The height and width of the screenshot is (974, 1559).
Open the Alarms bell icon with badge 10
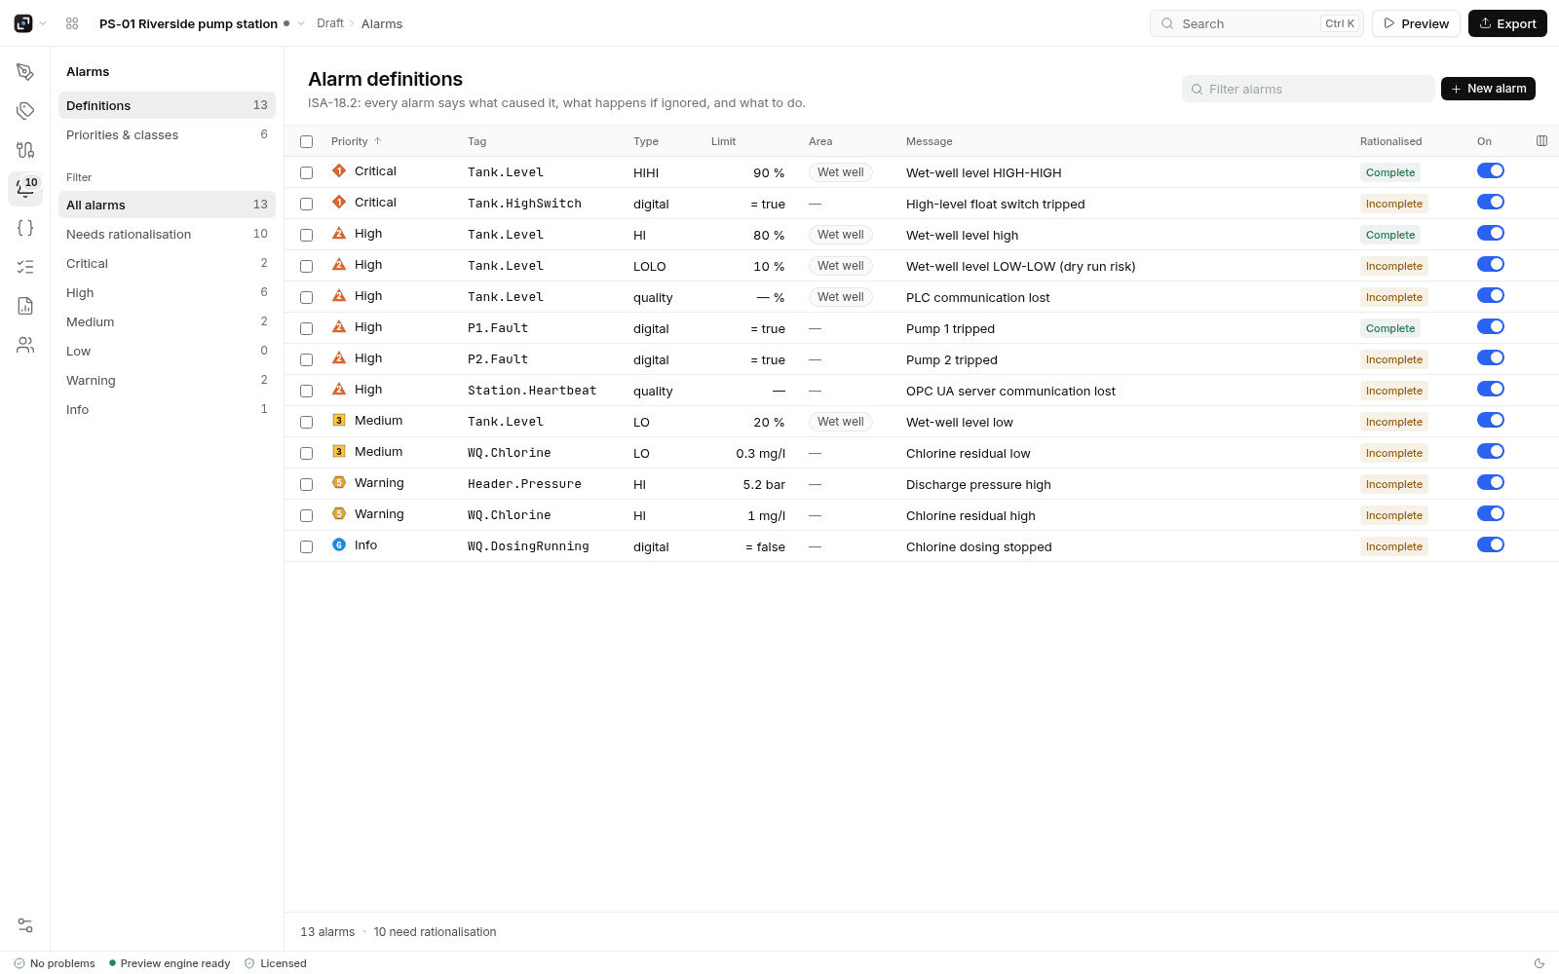coord(25,189)
